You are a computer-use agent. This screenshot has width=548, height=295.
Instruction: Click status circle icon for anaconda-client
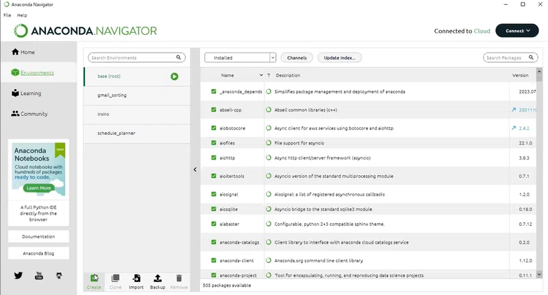(269, 260)
